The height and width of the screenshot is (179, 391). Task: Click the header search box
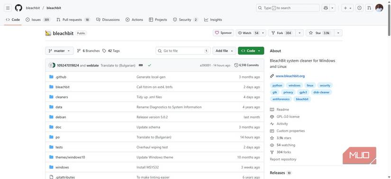click(288, 8)
